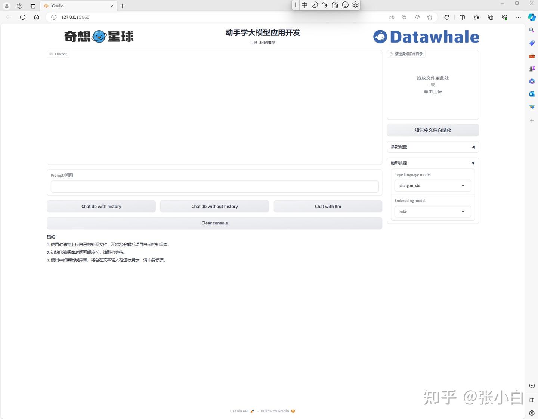Open the Microsoft 365 sidebar icon
538x419 pixels.
coord(531,81)
